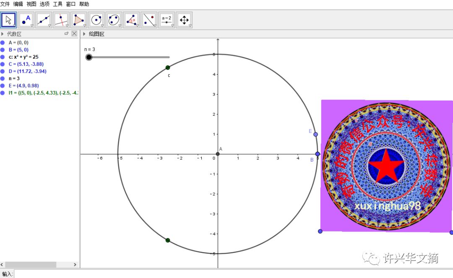Select the Line through Two Points tool
Viewport: 453px width, 278px height.
pyautogui.click(x=44, y=20)
